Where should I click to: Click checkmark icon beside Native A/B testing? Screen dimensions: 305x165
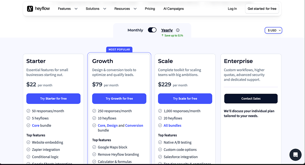160,142
